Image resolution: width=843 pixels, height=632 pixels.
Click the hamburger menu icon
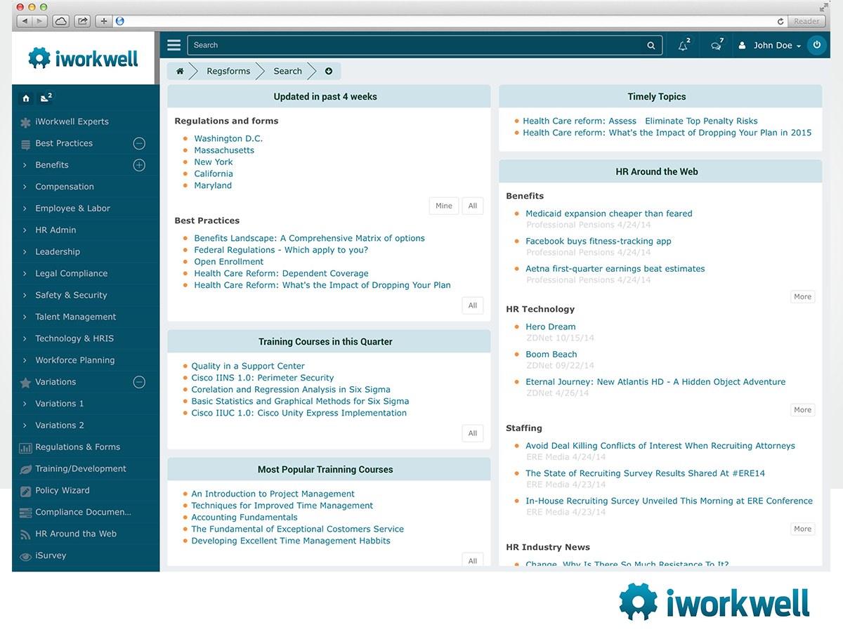coord(174,44)
